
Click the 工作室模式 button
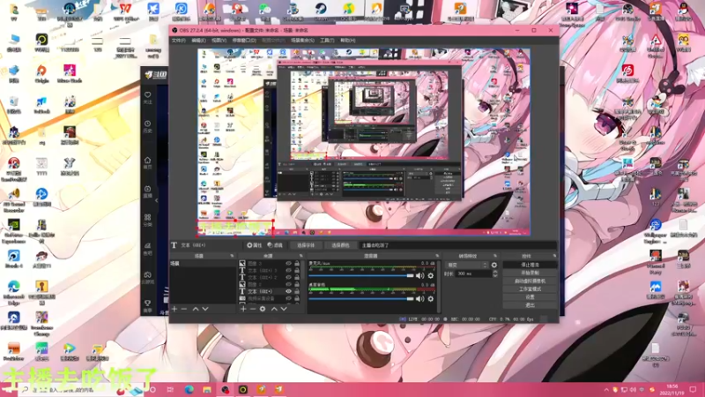click(530, 289)
